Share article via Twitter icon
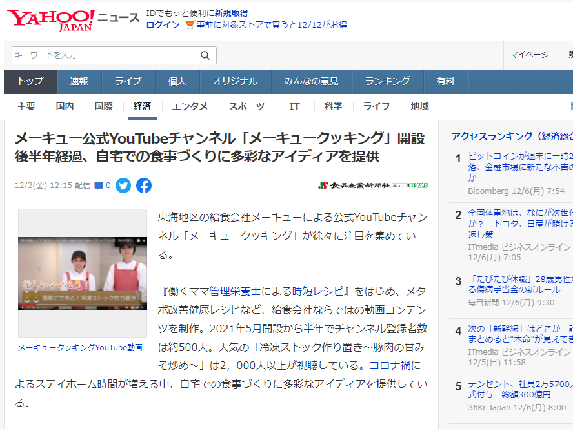 [123, 186]
